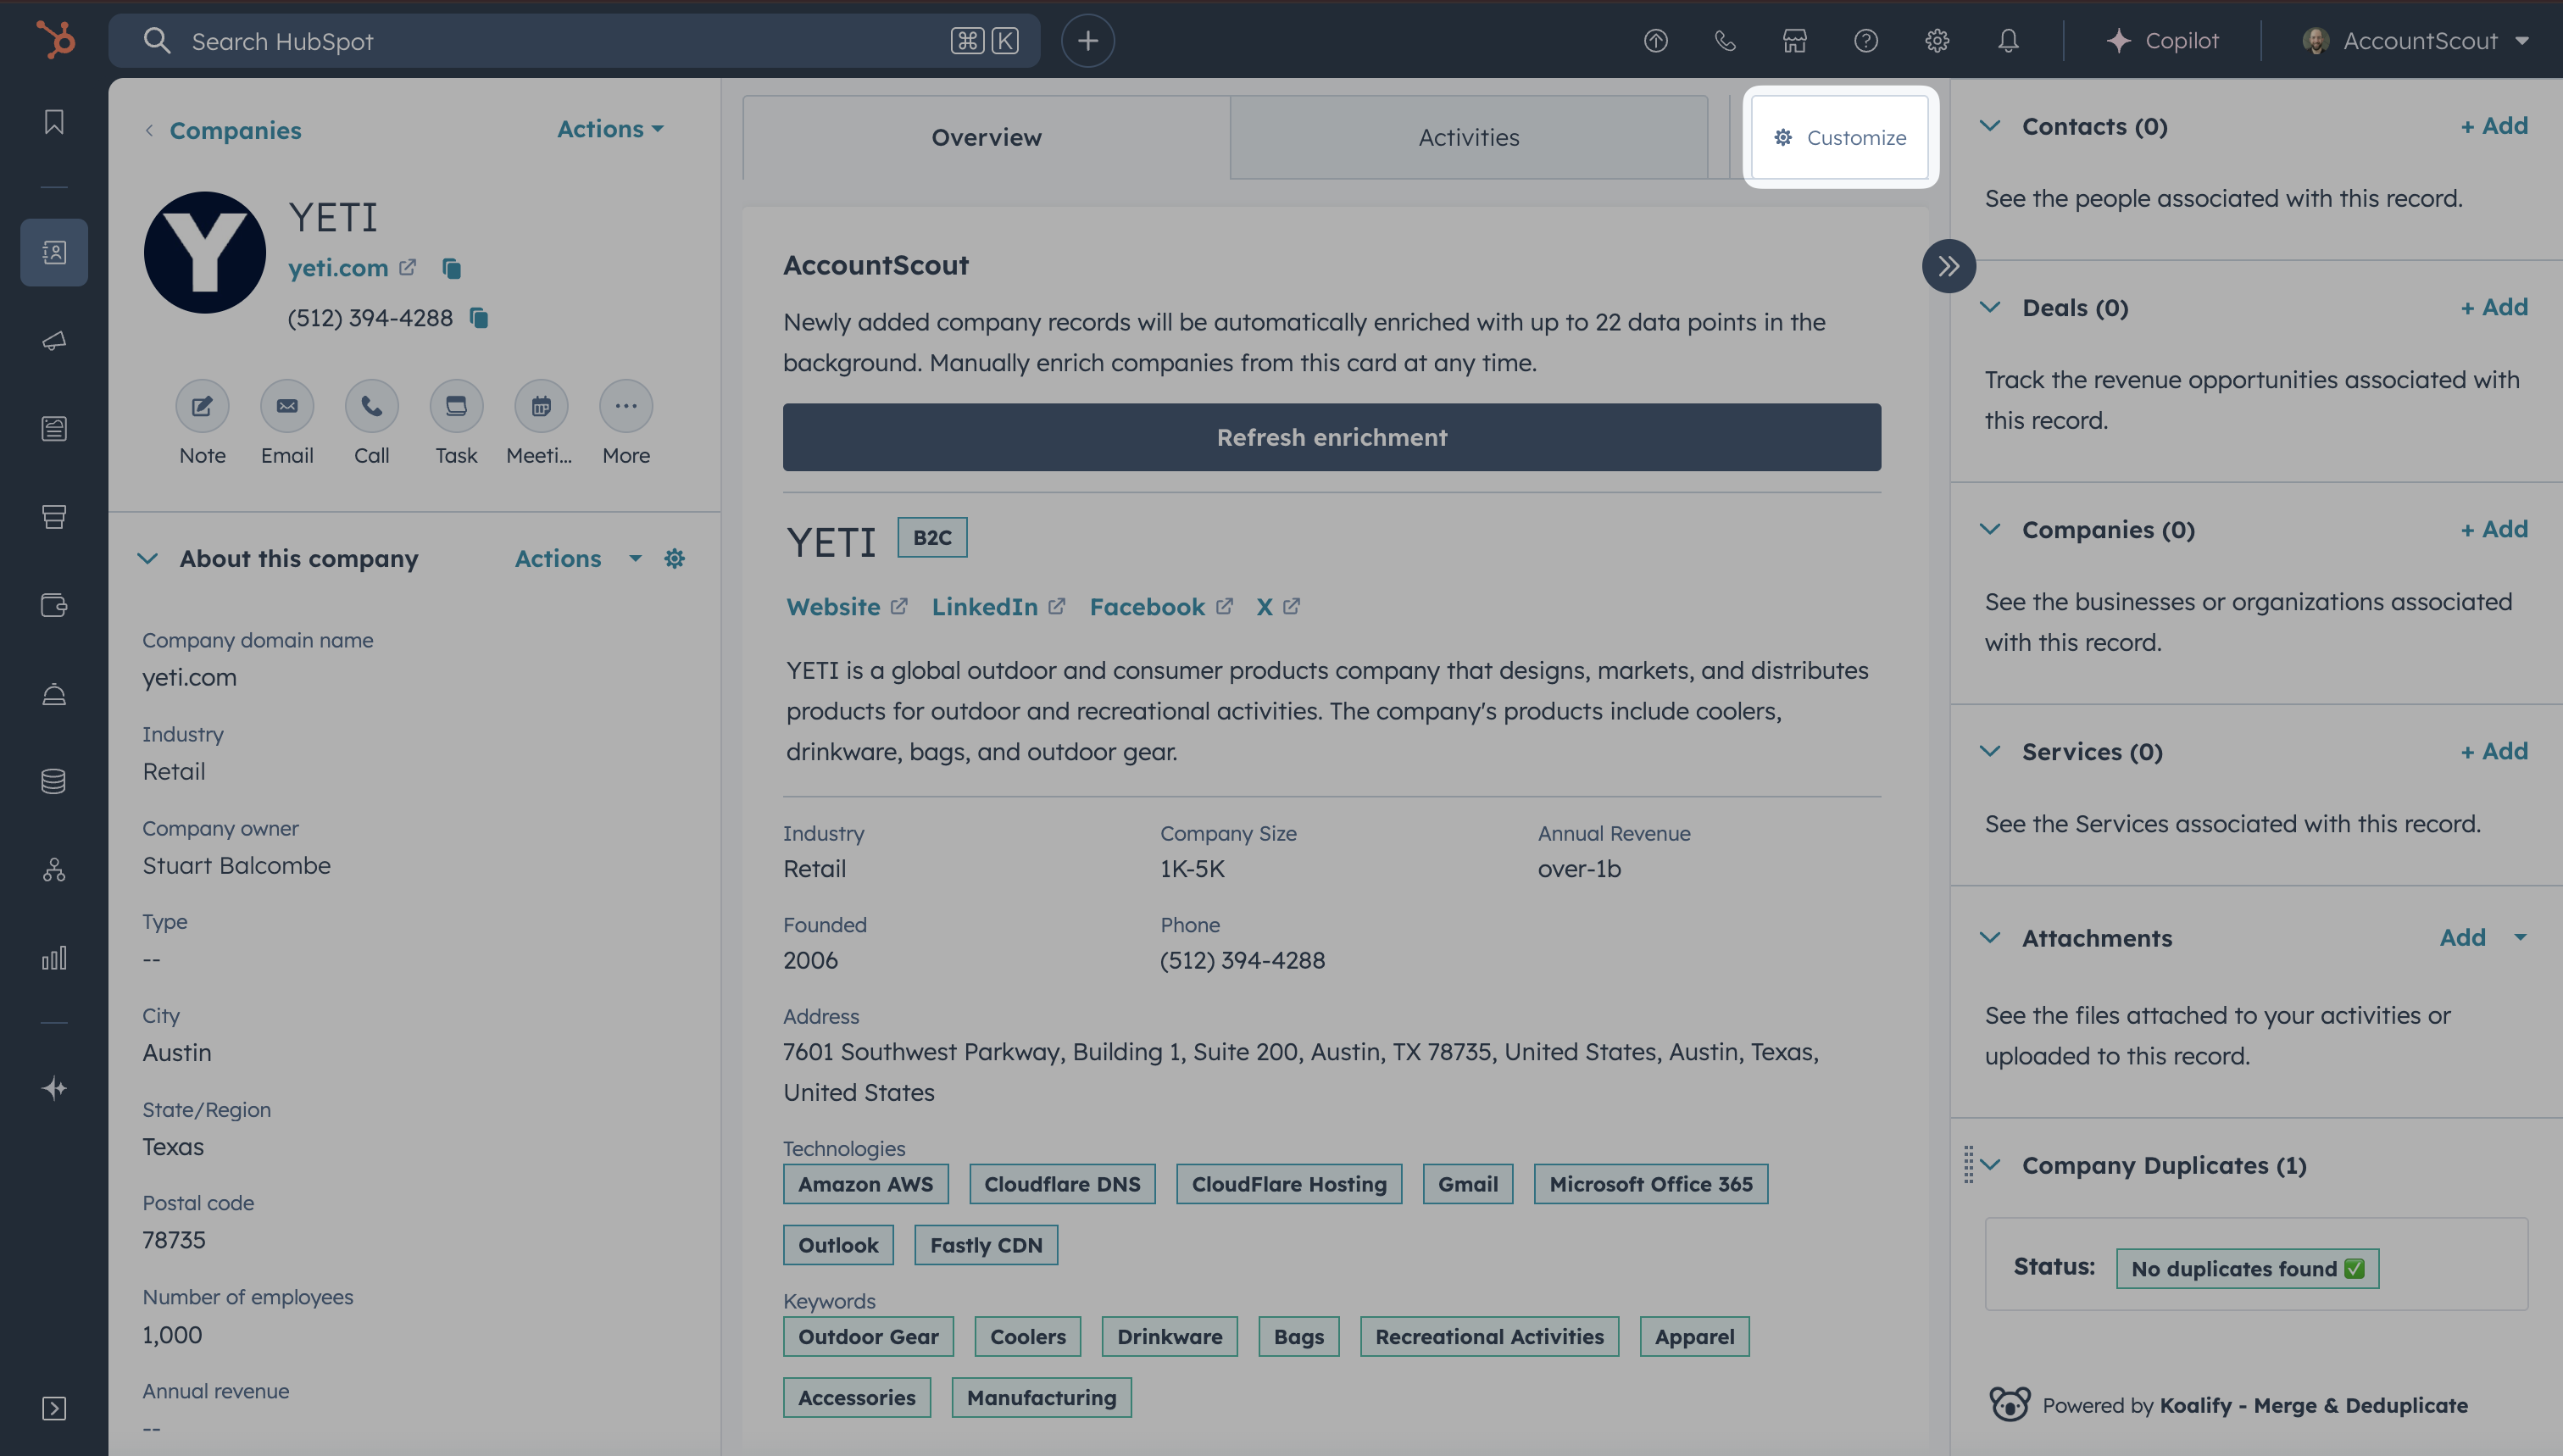The height and width of the screenshot is (1456, 2563).
Task: Log a Call for YETI
Action: click(x=372, y=406)
